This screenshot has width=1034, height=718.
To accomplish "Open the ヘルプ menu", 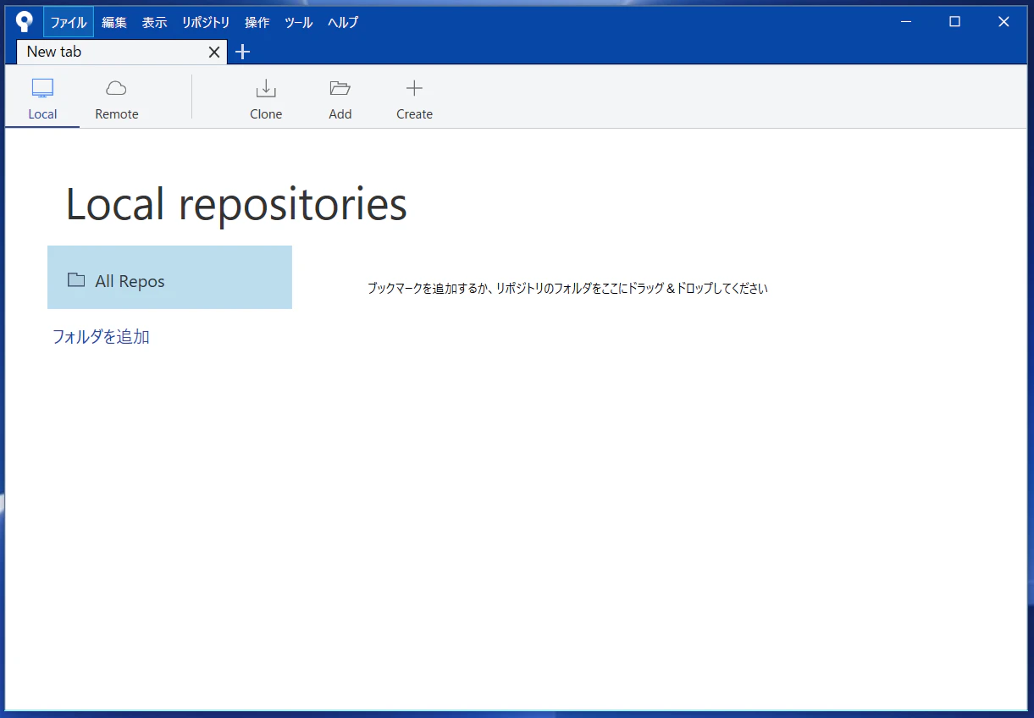I will (343, 23).
